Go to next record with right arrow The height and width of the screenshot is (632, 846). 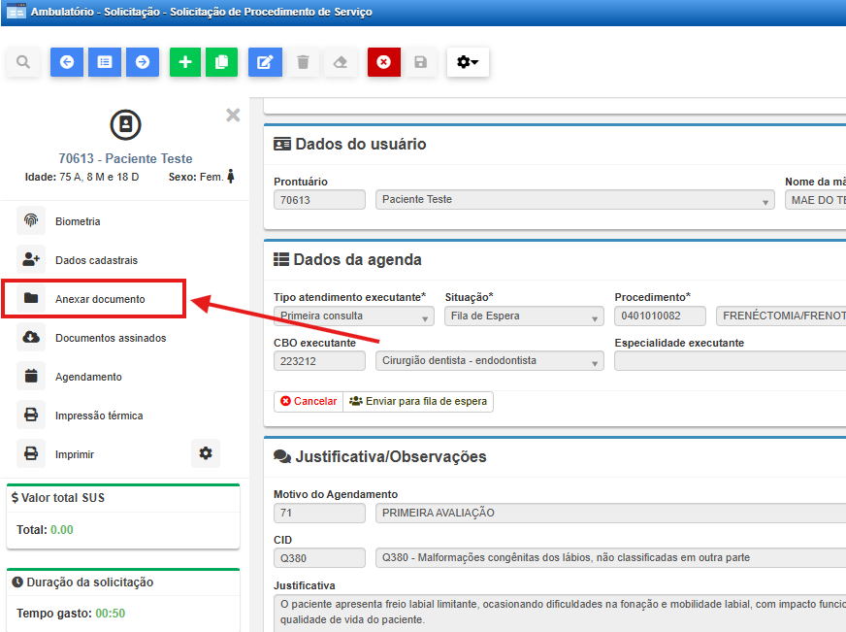(143, 62)
